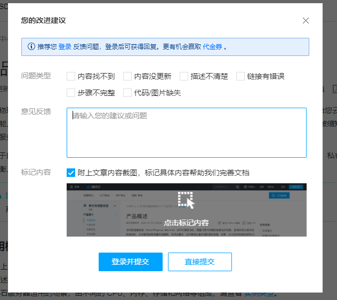Open the 登录 link in the banner

click(x=65, y=46)
